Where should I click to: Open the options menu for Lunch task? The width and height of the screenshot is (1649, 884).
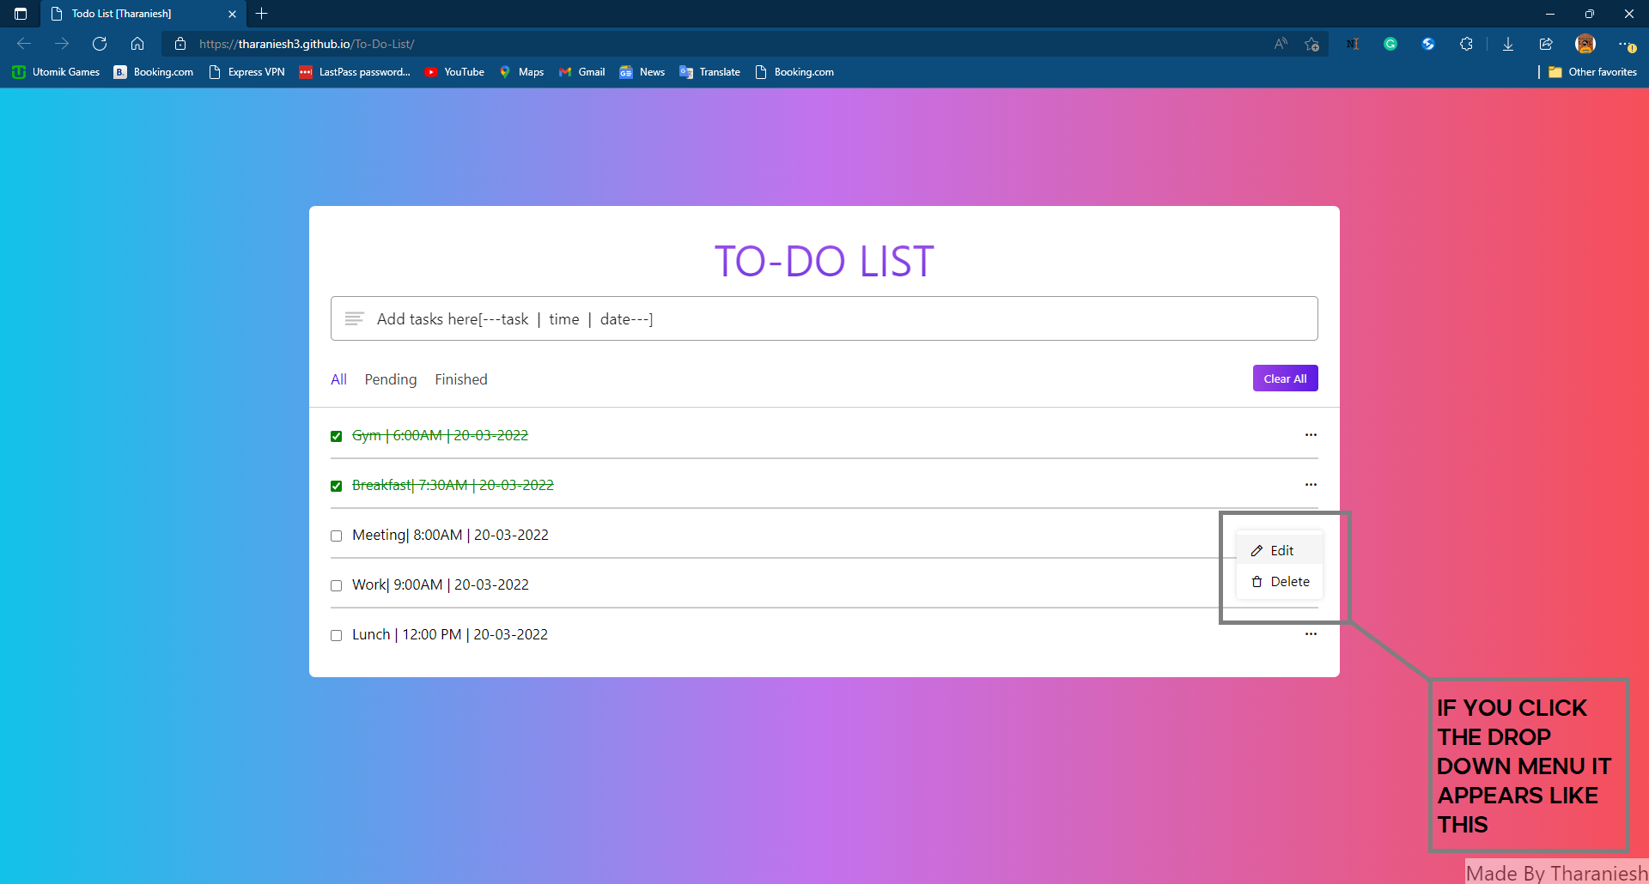(x=1311, y=634)
